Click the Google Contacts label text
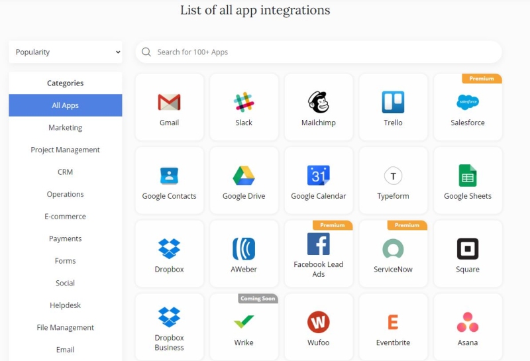The height and width of the screenshot is (361, 530). click(x=170, y=196)
